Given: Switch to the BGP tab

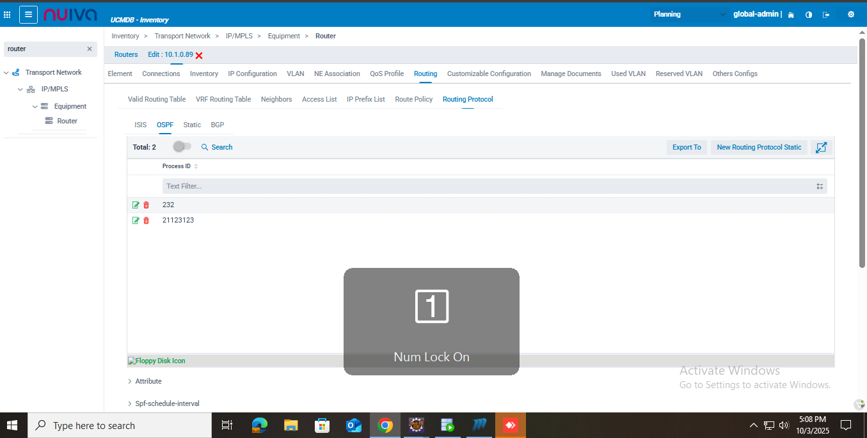Looking at the screenshot, I should [218, 125].
